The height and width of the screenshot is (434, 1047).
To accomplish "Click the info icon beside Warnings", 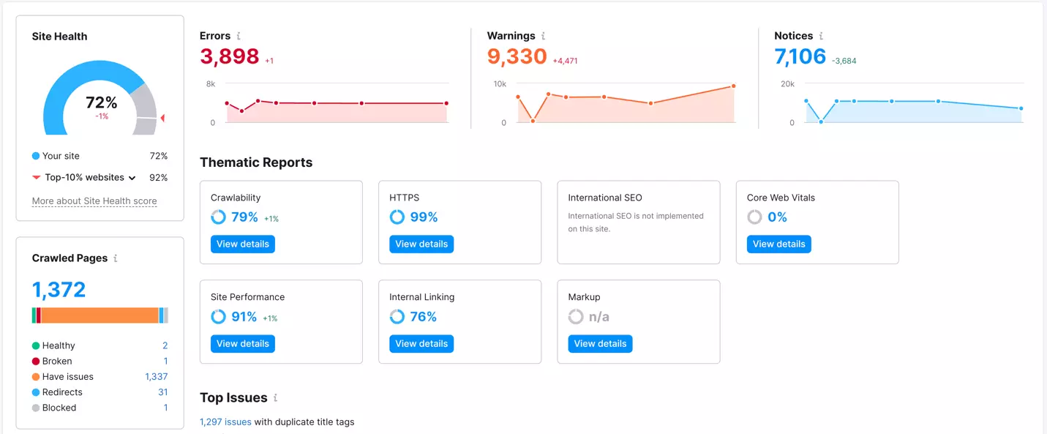I will tap(543, 36).
